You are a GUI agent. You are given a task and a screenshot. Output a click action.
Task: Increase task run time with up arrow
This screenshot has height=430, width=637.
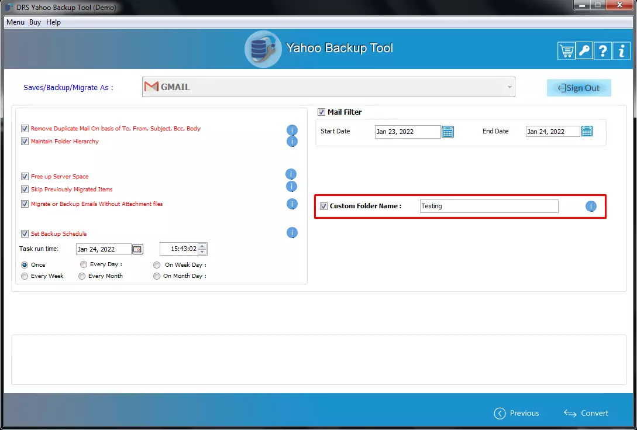pyautogui.click(x=202, y=246)
